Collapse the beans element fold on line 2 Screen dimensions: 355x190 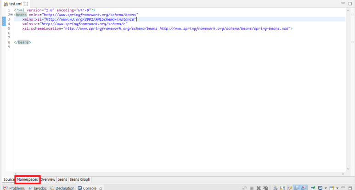(x=11, y=15)
